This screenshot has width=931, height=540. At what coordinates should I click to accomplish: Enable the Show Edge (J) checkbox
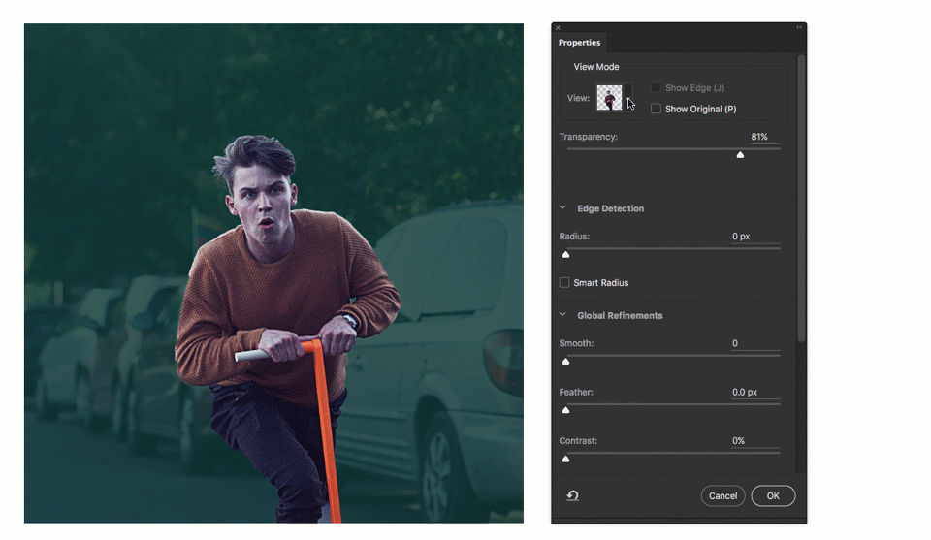[656, 88]
